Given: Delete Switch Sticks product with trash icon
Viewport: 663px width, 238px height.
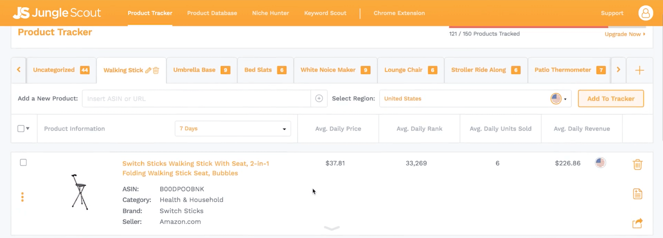Looking at the screenshot, I should 637,164.
